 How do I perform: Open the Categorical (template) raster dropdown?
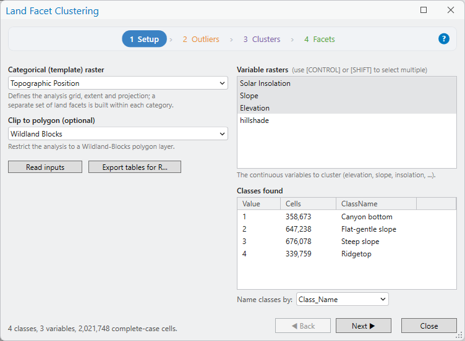click(x=118, y=83)
